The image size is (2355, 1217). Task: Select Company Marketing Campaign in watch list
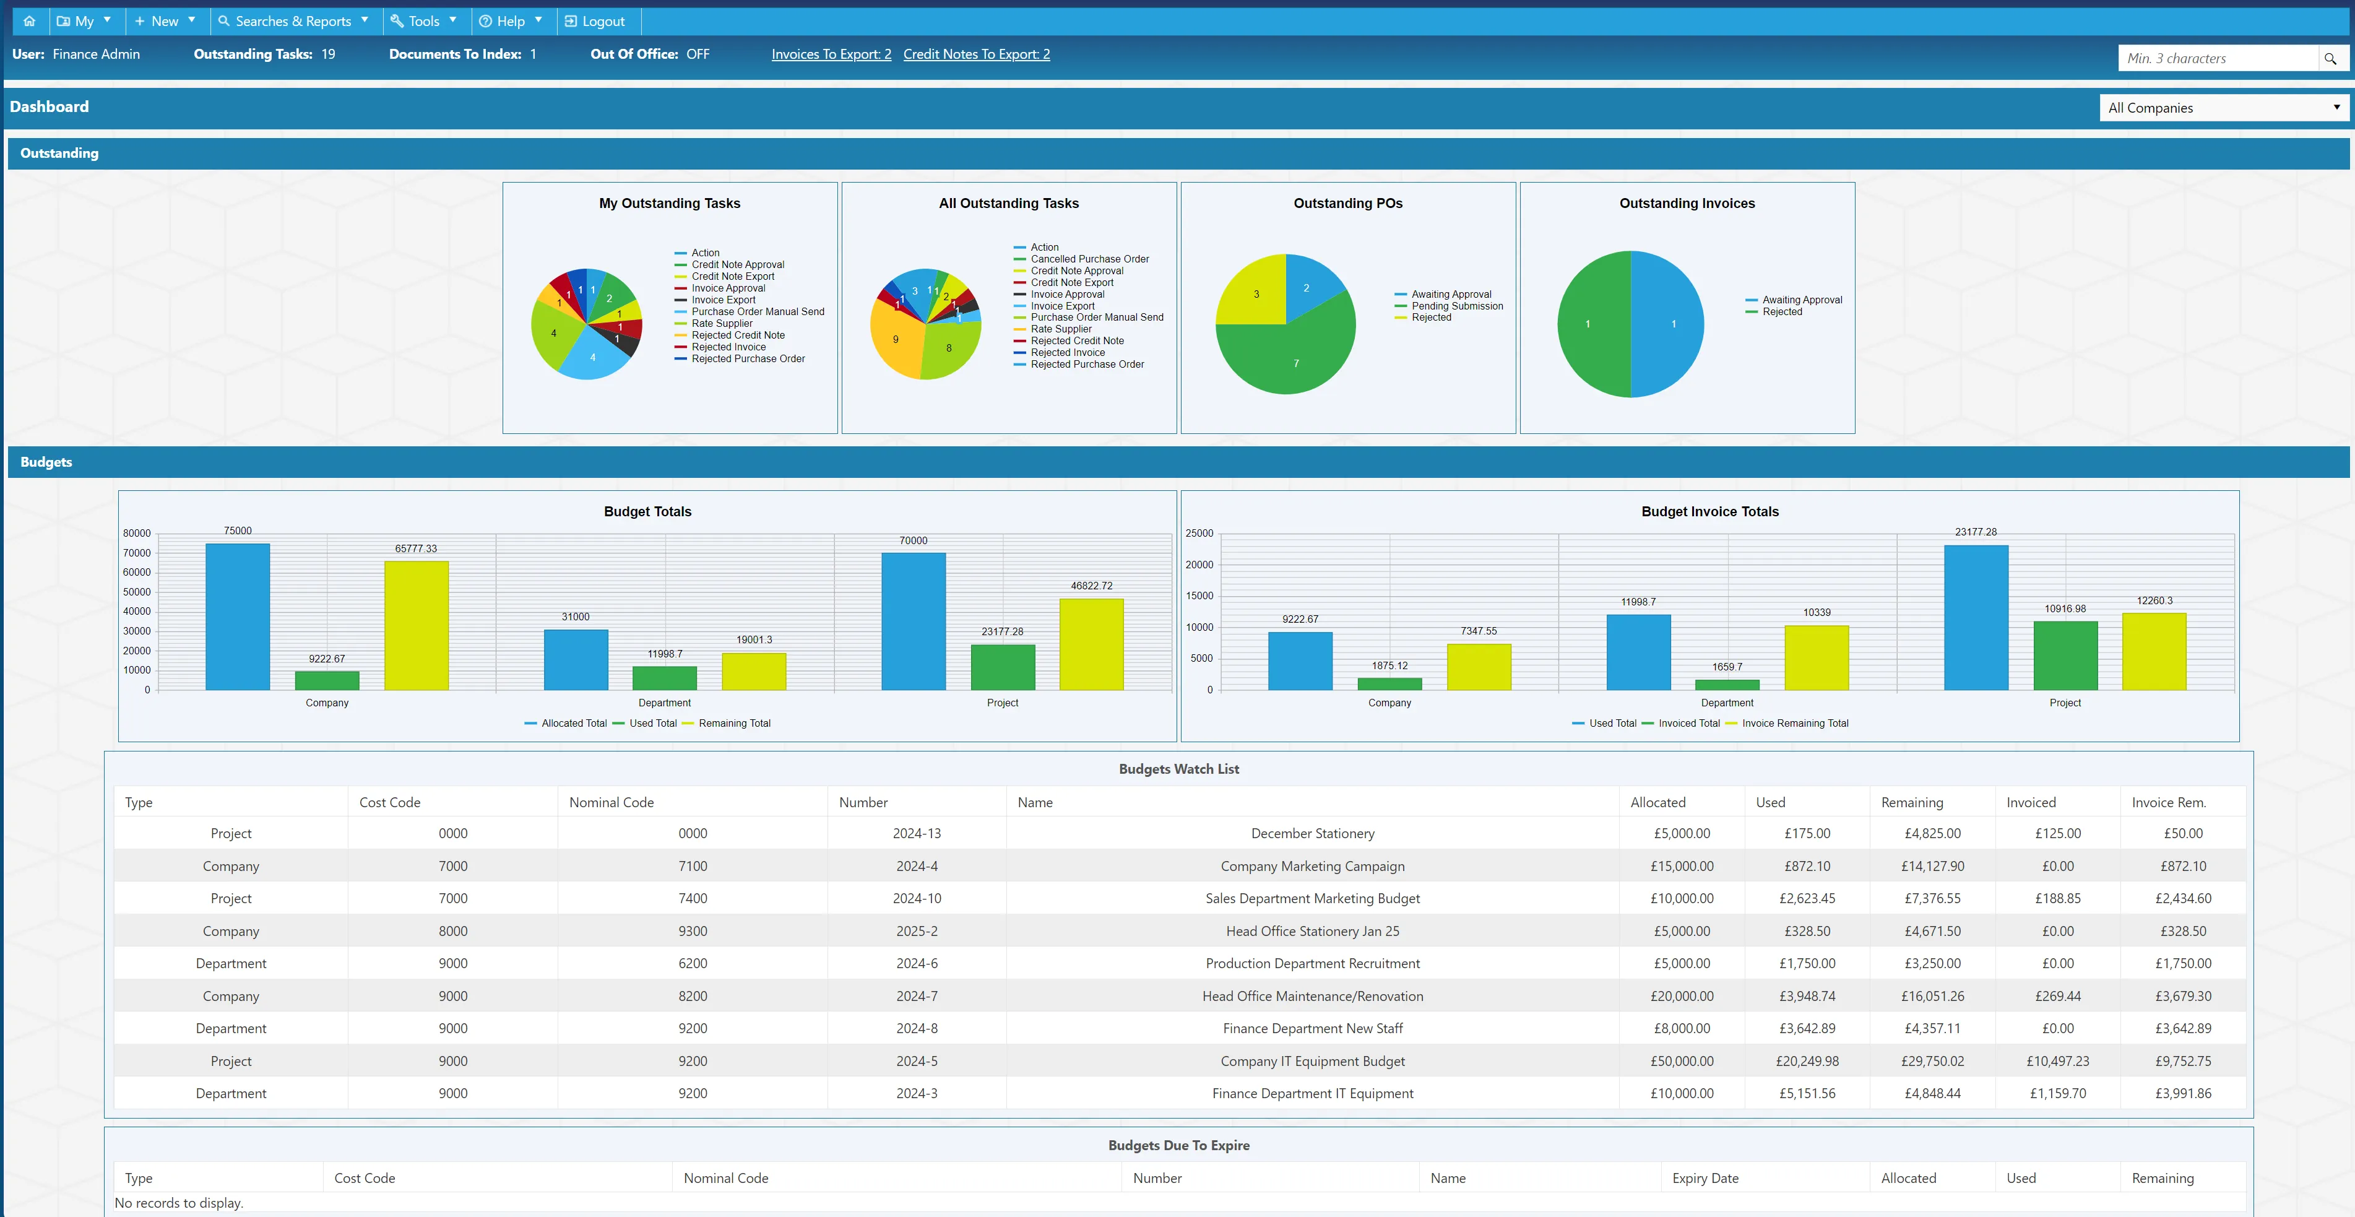(x=1313, y=867)
